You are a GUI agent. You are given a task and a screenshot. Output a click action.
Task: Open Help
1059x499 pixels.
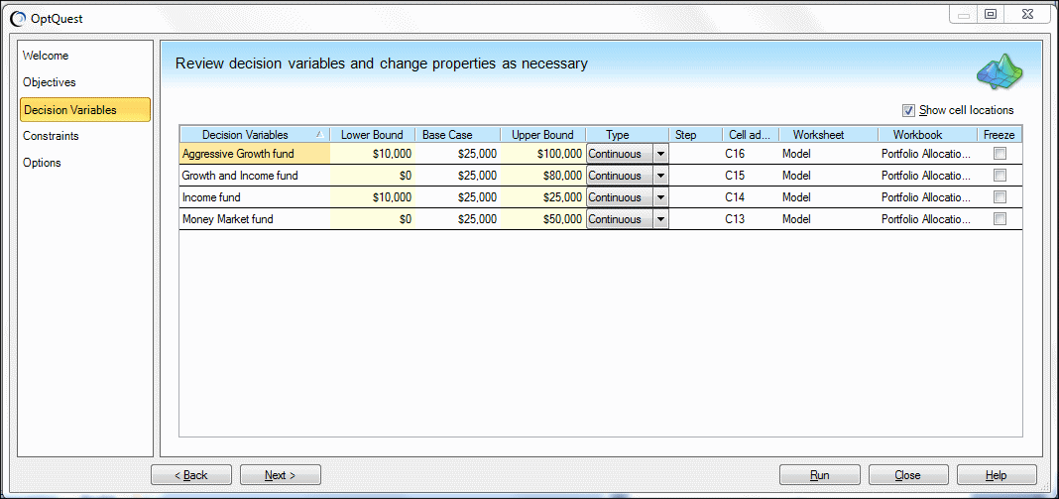[x=997, y=474]
